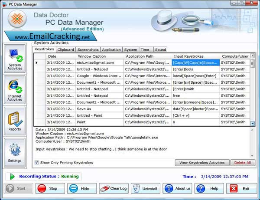Select the current row indicator arrow
260x200 pixels.
[37, 63]
